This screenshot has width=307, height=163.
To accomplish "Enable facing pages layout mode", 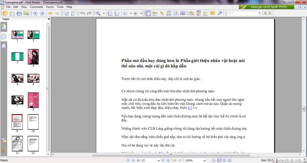I will (x=229, y=160).
